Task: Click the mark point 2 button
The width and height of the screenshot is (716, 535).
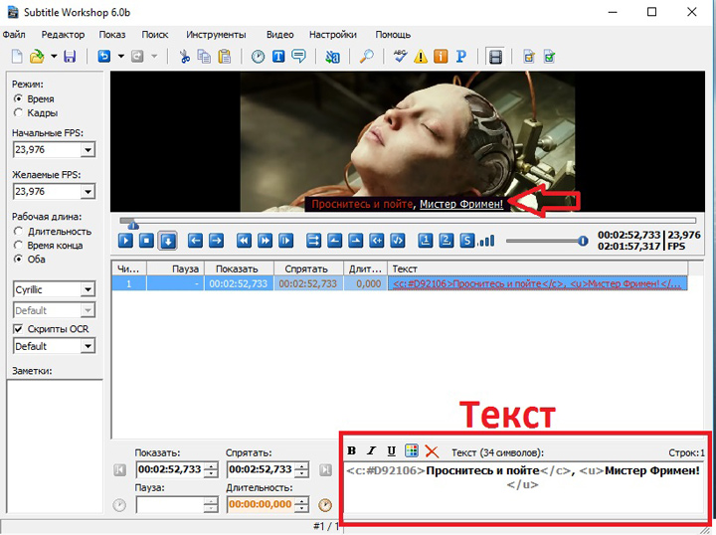Action: pos(447,240)
